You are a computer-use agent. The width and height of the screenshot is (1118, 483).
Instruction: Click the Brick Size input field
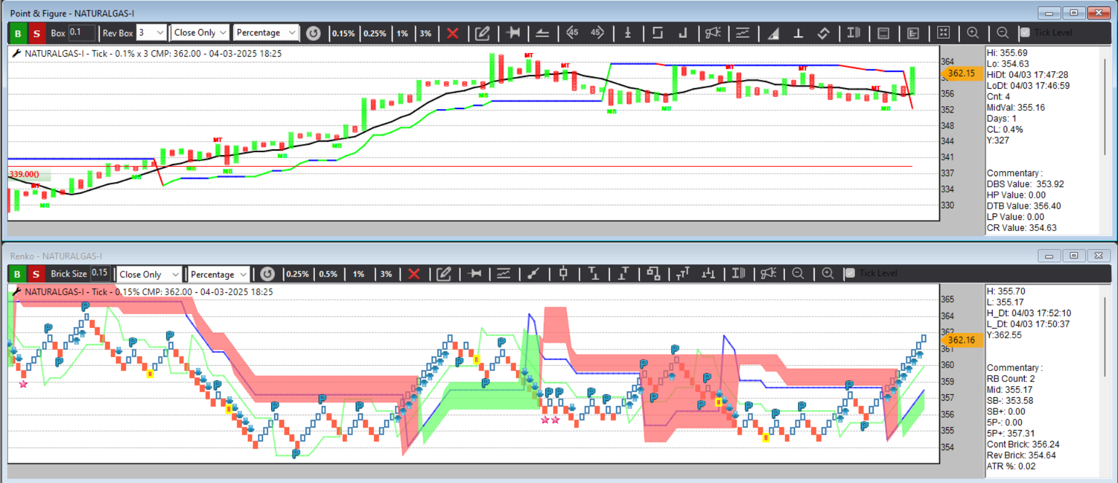(x=100, y=273)
